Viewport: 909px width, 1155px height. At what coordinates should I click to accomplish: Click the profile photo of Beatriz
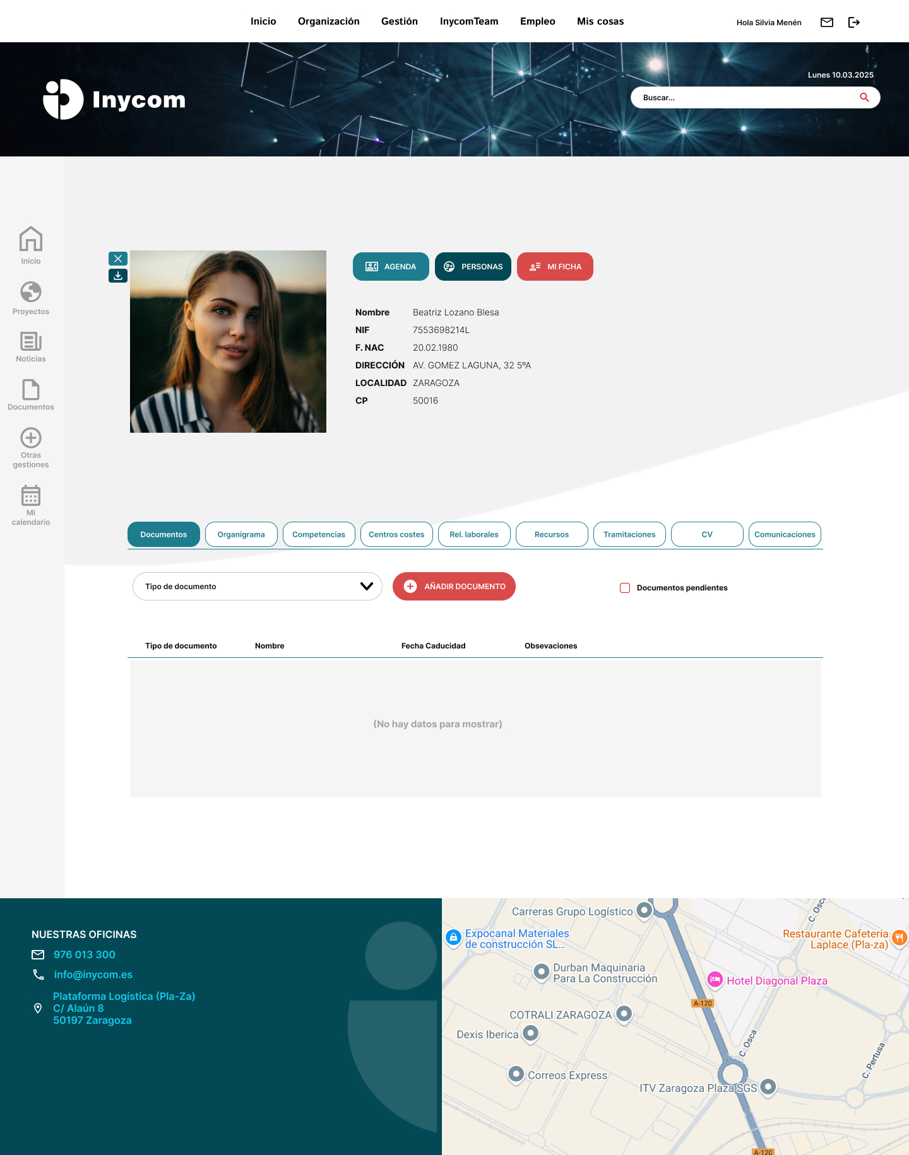(x=228, y=341)
